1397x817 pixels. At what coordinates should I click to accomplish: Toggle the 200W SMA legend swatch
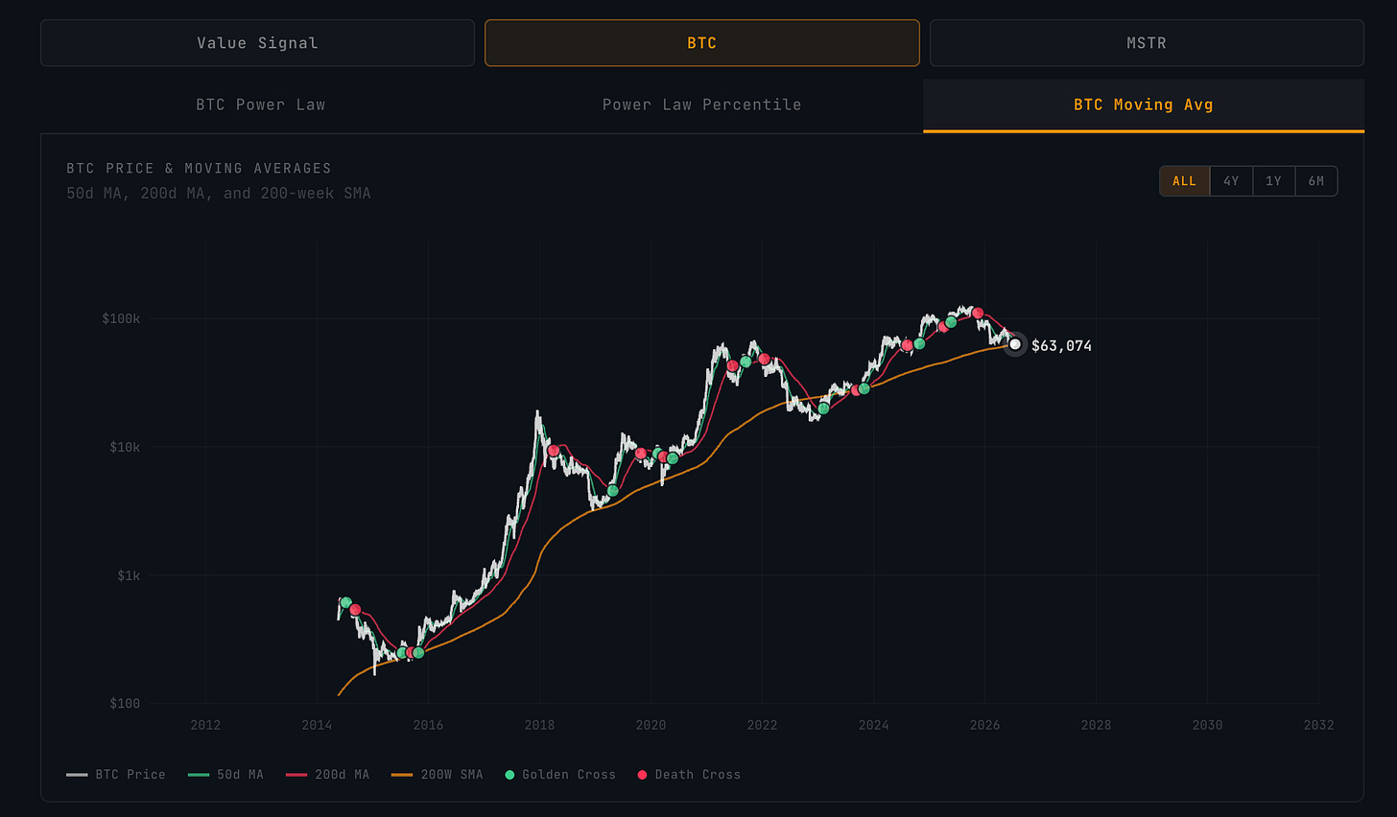[402, 775]
